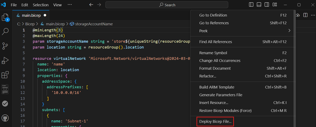Expand the Peek submenu arrow
316x127 pixels.
click(289, 31)
